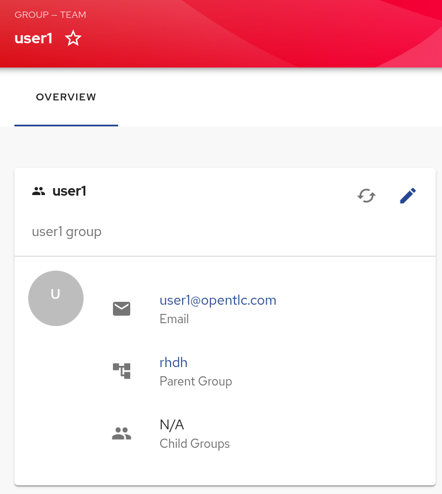
Task: Click the 'Child Groups' label
Action: click(195, 444)
